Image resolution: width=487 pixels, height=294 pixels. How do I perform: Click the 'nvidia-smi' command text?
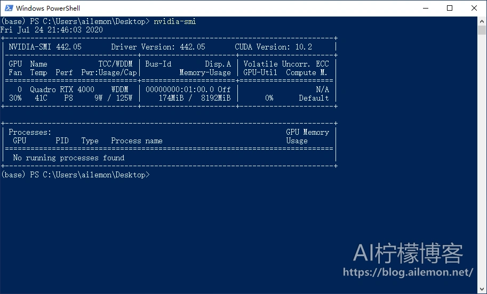[x=175, y=21]
